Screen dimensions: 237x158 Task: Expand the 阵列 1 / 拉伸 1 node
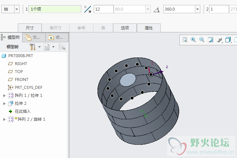coord(4,96)
